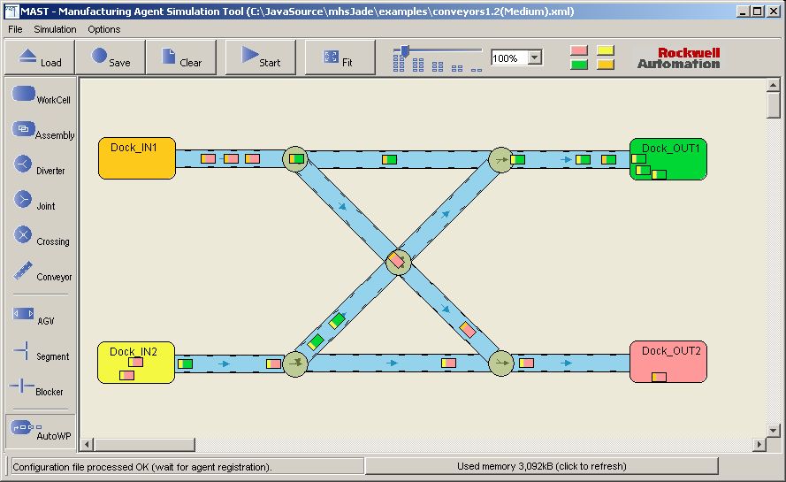Pick the orange color swatch in toolbar
Viewport: 786px width, 482px height.
click(x=606, y=65)
